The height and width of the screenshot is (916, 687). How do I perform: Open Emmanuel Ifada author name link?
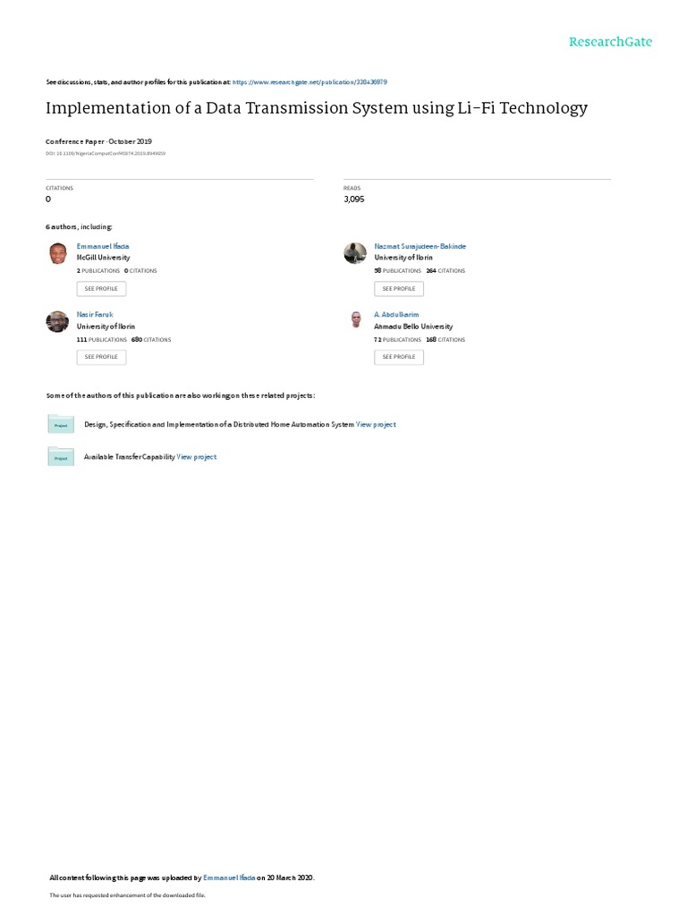click(103, 246)
